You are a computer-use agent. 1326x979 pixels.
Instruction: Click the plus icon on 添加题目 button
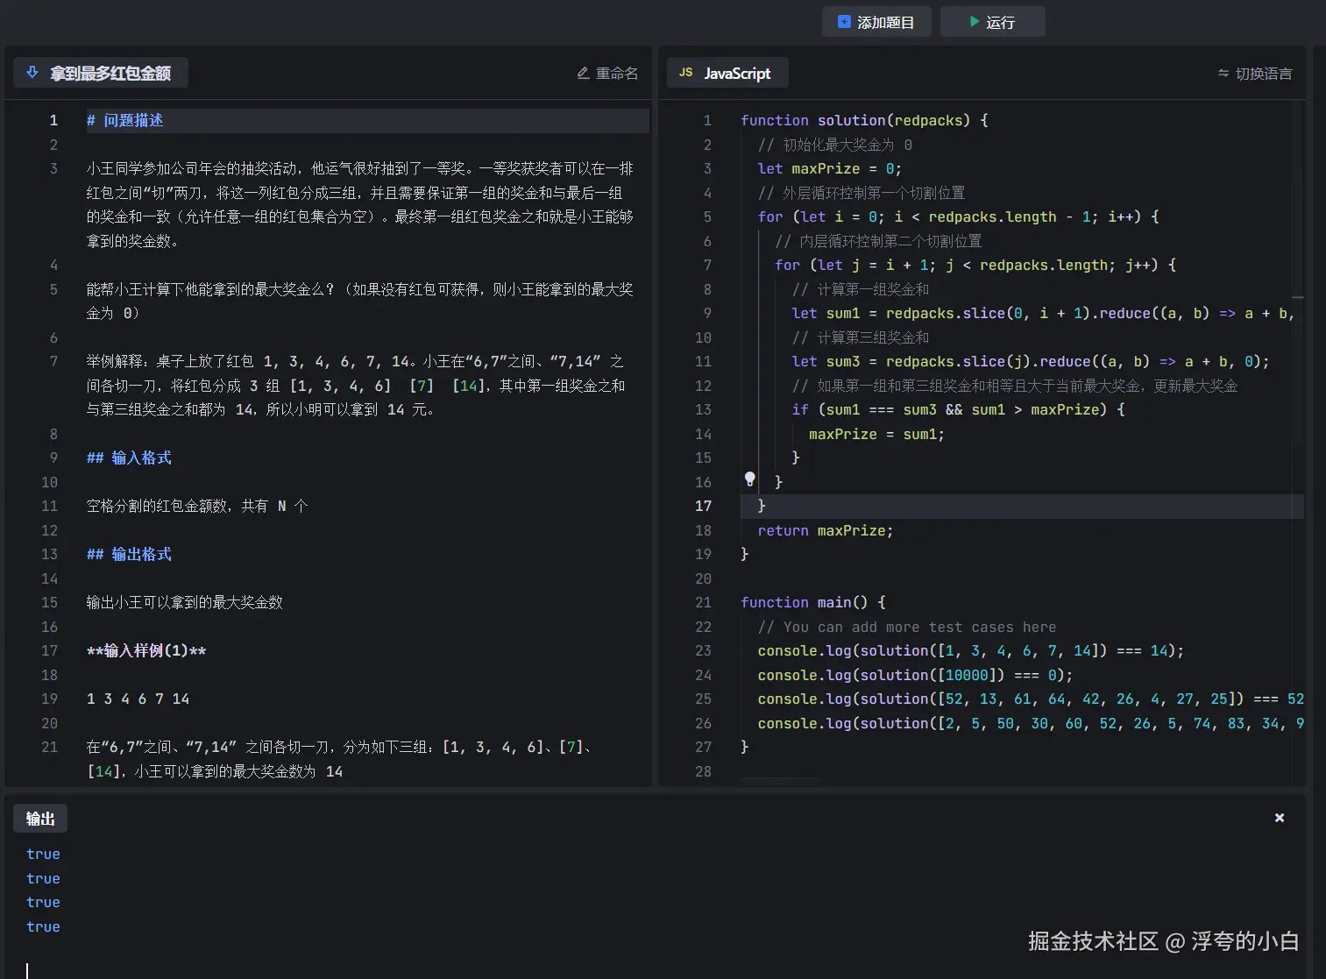point(843,21)
